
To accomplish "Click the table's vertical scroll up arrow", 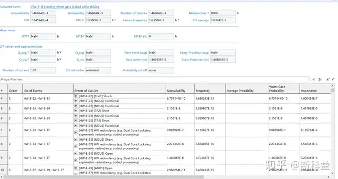I will 333,86.
